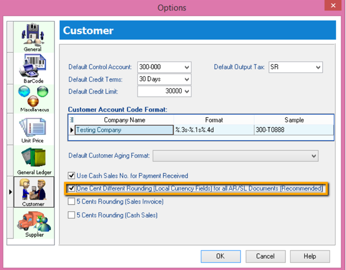Toggle Use Cash Sales No. checkbox
Viewport: 346px width, 270px height.
(x=72, y=176)
